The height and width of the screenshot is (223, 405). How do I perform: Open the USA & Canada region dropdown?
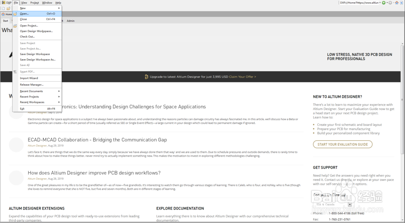click(350, 204)
